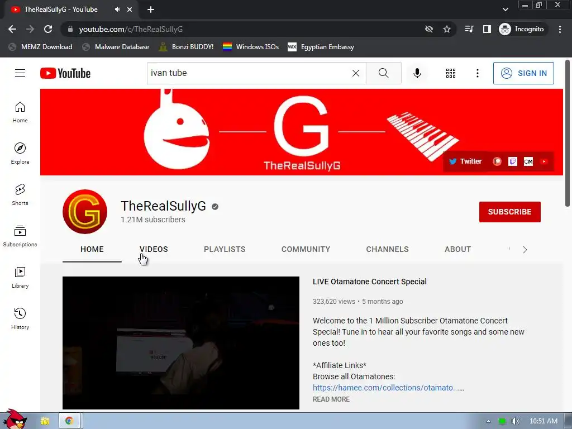The height and width of the screenshot is (429, 572).
Task: Open Explore in the sidebar
Action: point(20,153)
